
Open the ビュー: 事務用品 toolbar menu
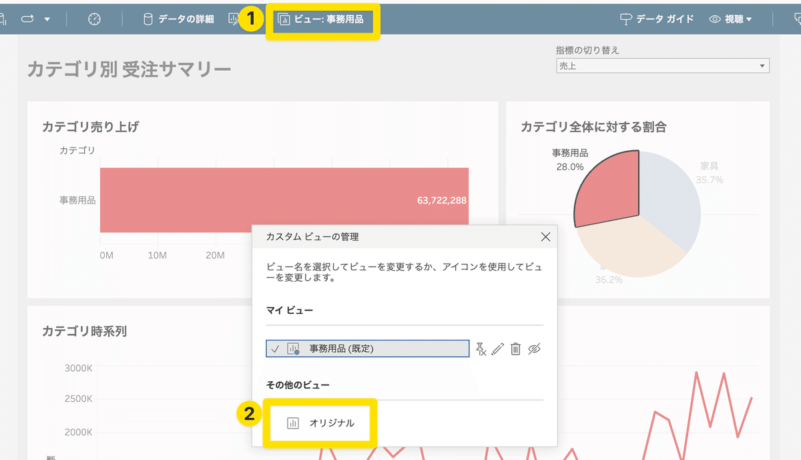pyautogui.click(x=323, y=19)
